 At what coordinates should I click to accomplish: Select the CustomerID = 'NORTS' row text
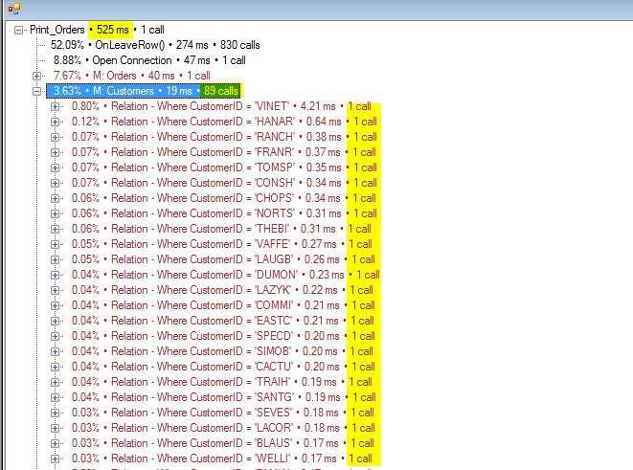pyautogui.click(x=224, y=213)
